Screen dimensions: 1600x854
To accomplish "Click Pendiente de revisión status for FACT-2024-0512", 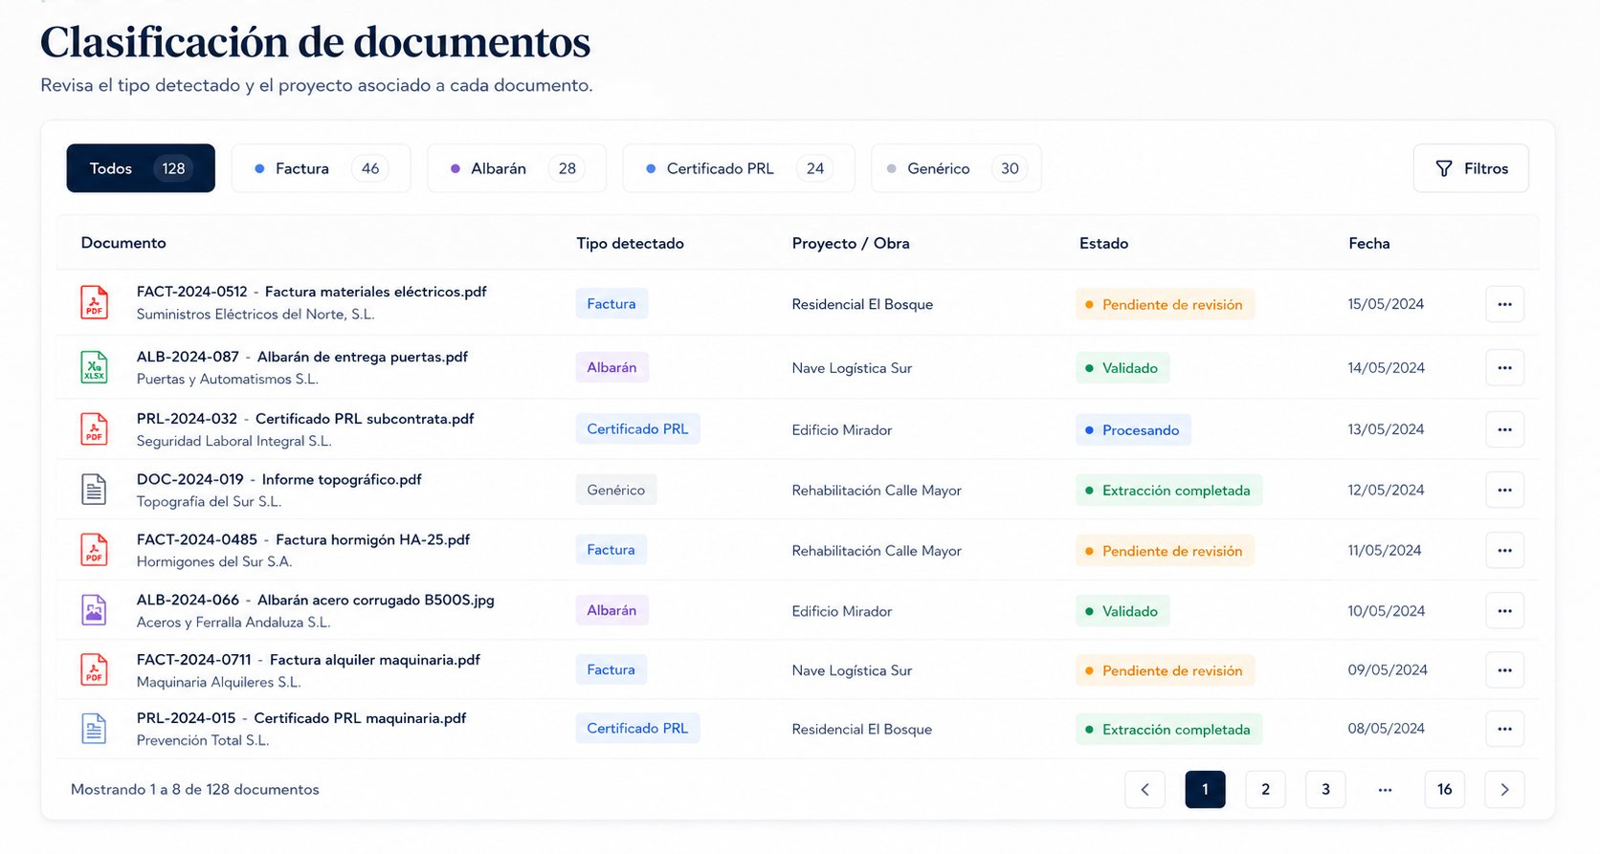I will pos(1165,304).
